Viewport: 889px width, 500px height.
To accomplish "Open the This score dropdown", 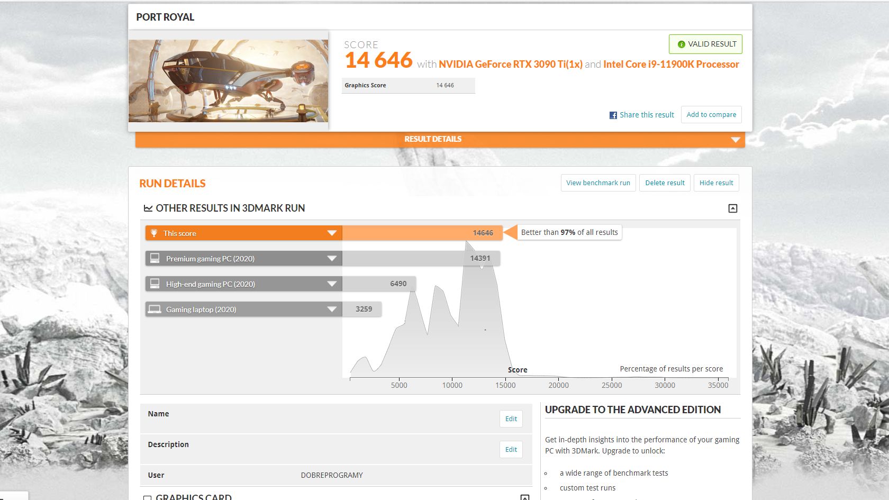I will click(x=332, y=233).
